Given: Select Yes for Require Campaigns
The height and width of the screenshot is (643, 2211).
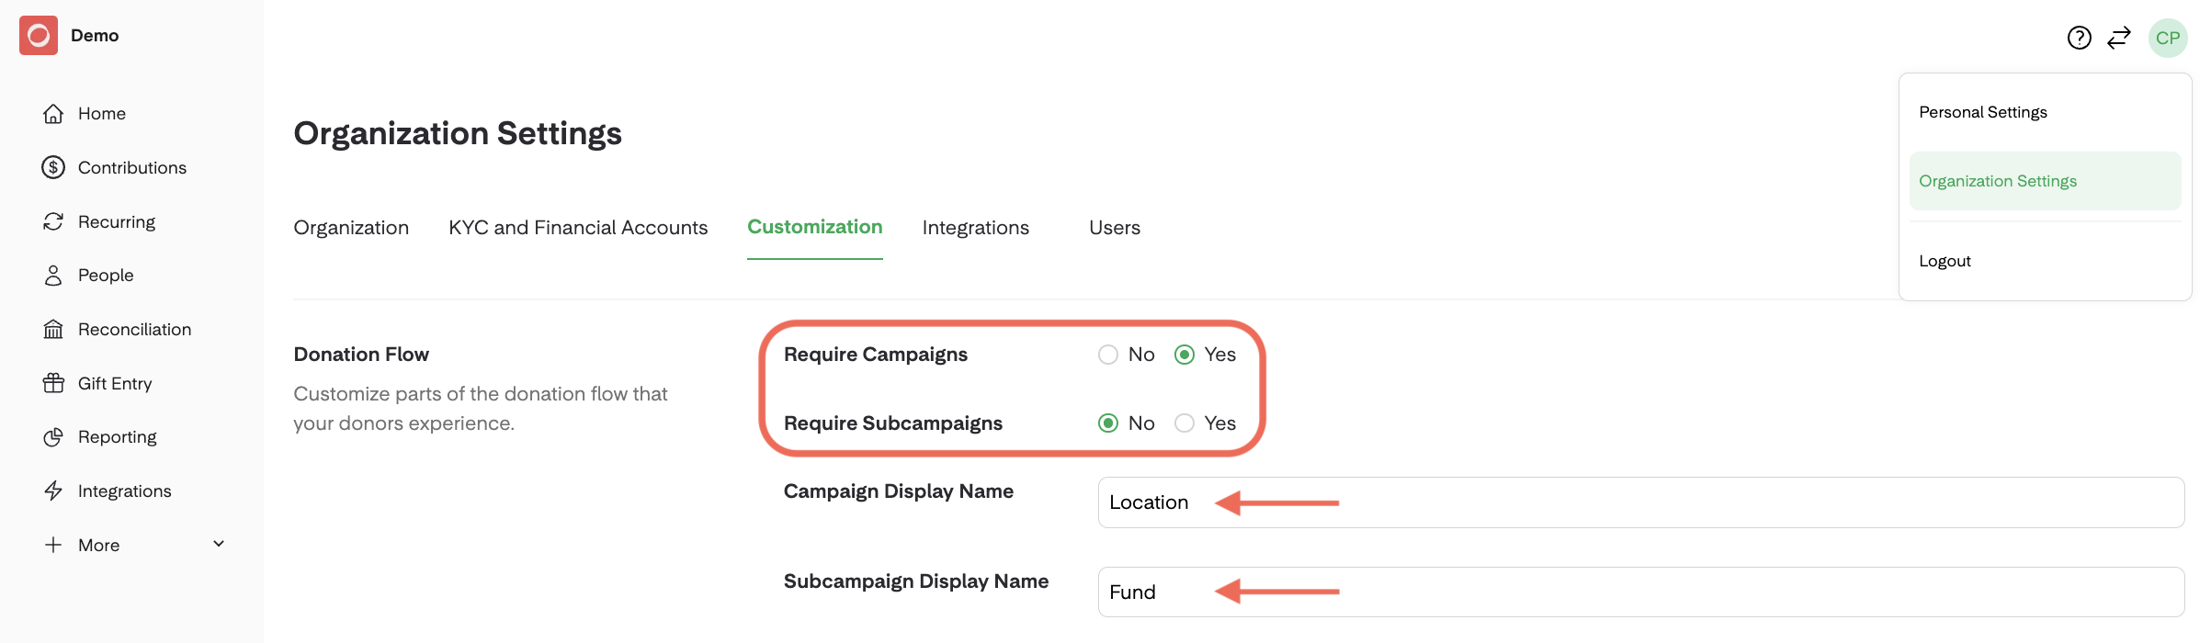Looking at the screenshot, I should point(1185,355).
